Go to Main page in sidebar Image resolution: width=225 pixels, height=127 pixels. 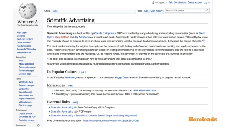pyautogui.click(x=22, y=32)
